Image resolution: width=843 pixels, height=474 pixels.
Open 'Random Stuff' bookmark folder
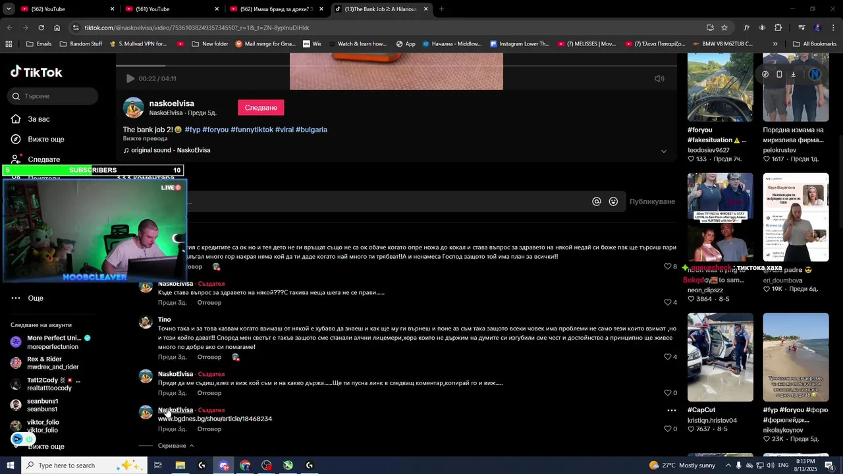pos(80,44)
